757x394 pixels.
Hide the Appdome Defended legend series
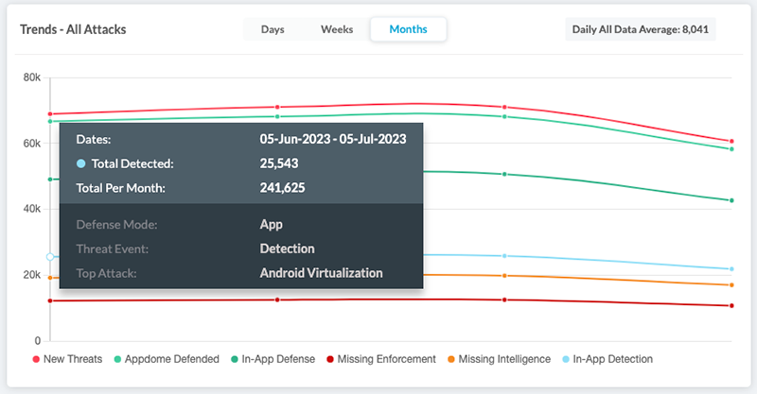(x=167, y=359)
